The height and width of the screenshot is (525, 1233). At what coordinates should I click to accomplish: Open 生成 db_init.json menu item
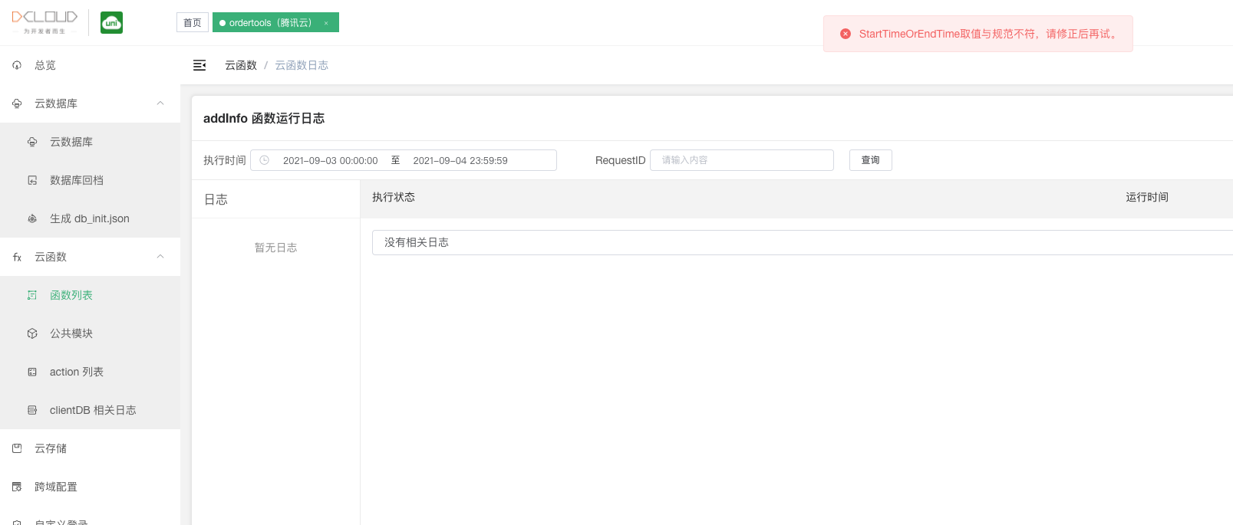tap(89, 218)
